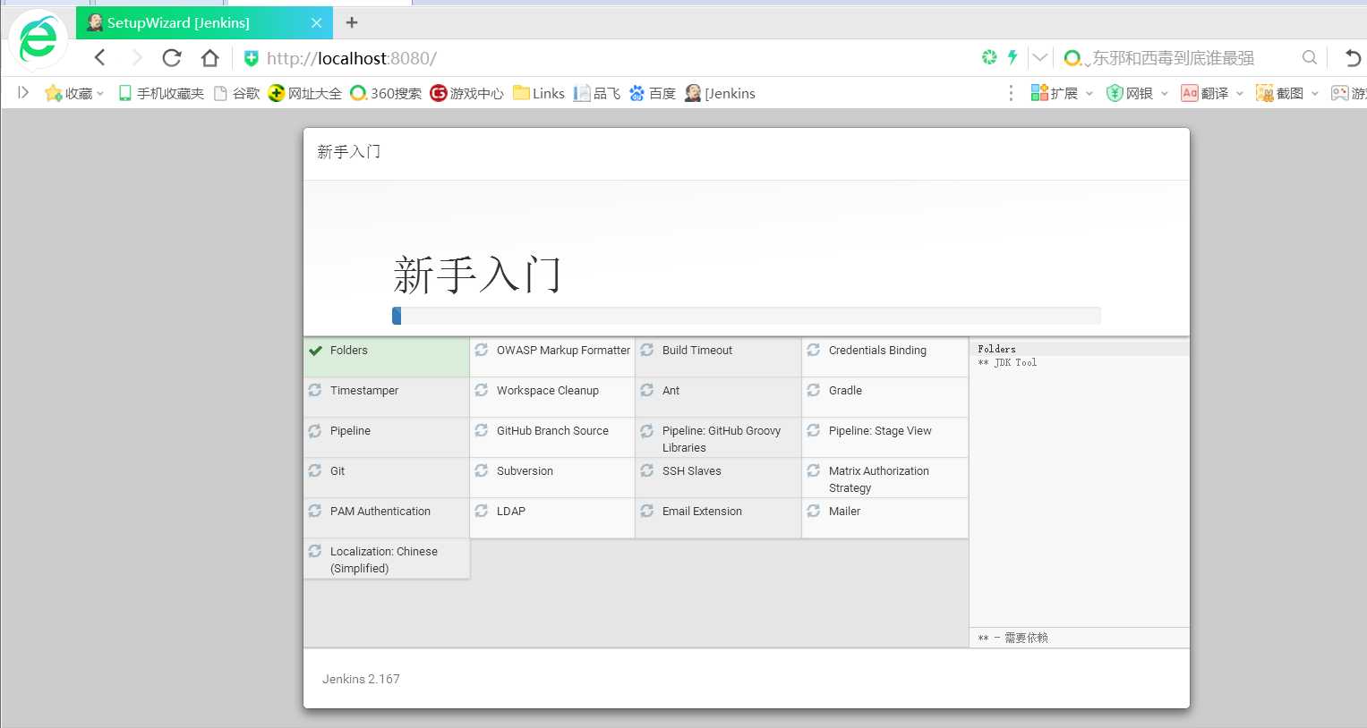Click the installation progress bar
The image size is (1367, 728).
(747, 316)
